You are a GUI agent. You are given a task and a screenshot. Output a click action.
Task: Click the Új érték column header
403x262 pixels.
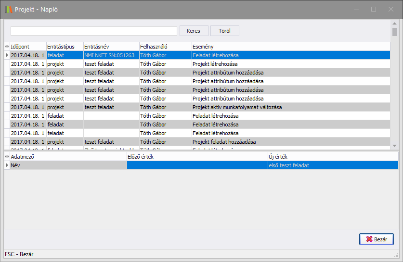tap(332, 157)
